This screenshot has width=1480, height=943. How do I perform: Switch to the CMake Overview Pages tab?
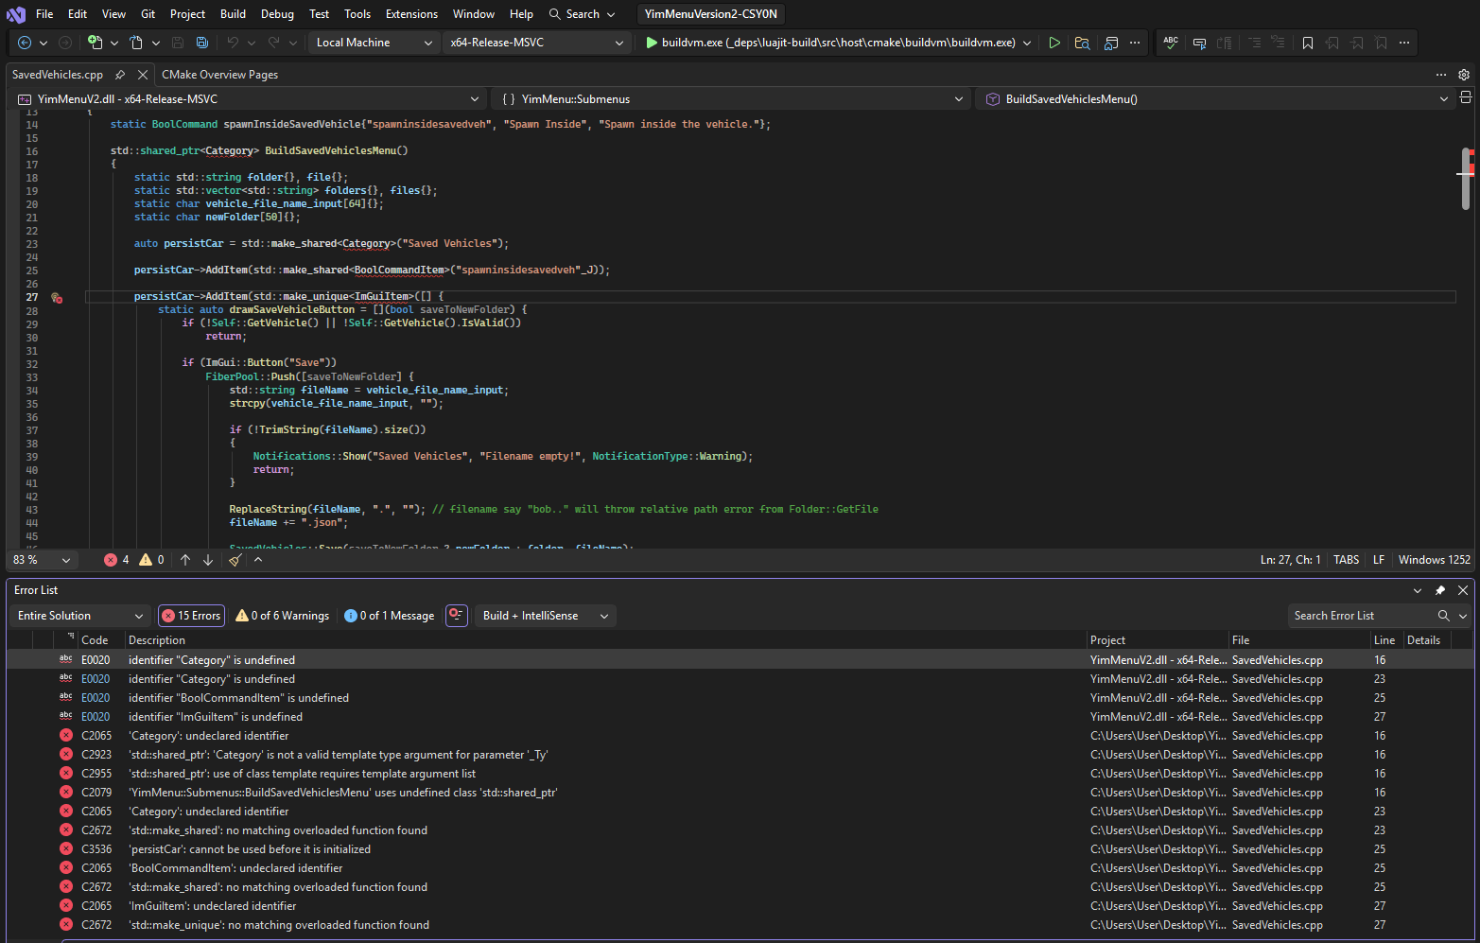219,75
